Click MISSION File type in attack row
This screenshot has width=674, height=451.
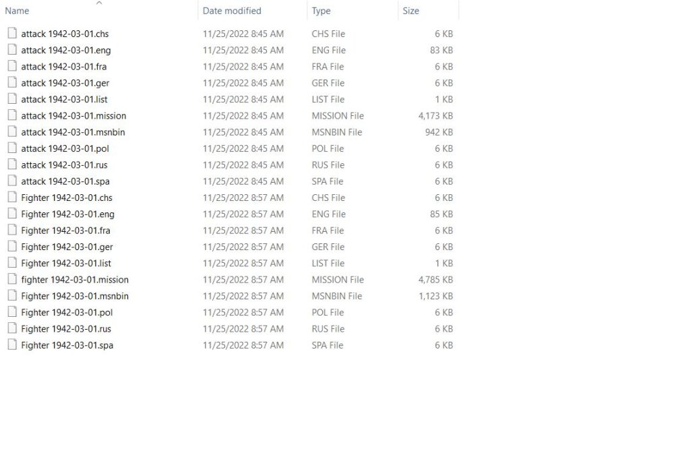[338, 115]
